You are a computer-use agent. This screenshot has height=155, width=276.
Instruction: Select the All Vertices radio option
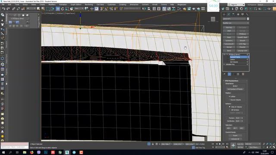229,110
